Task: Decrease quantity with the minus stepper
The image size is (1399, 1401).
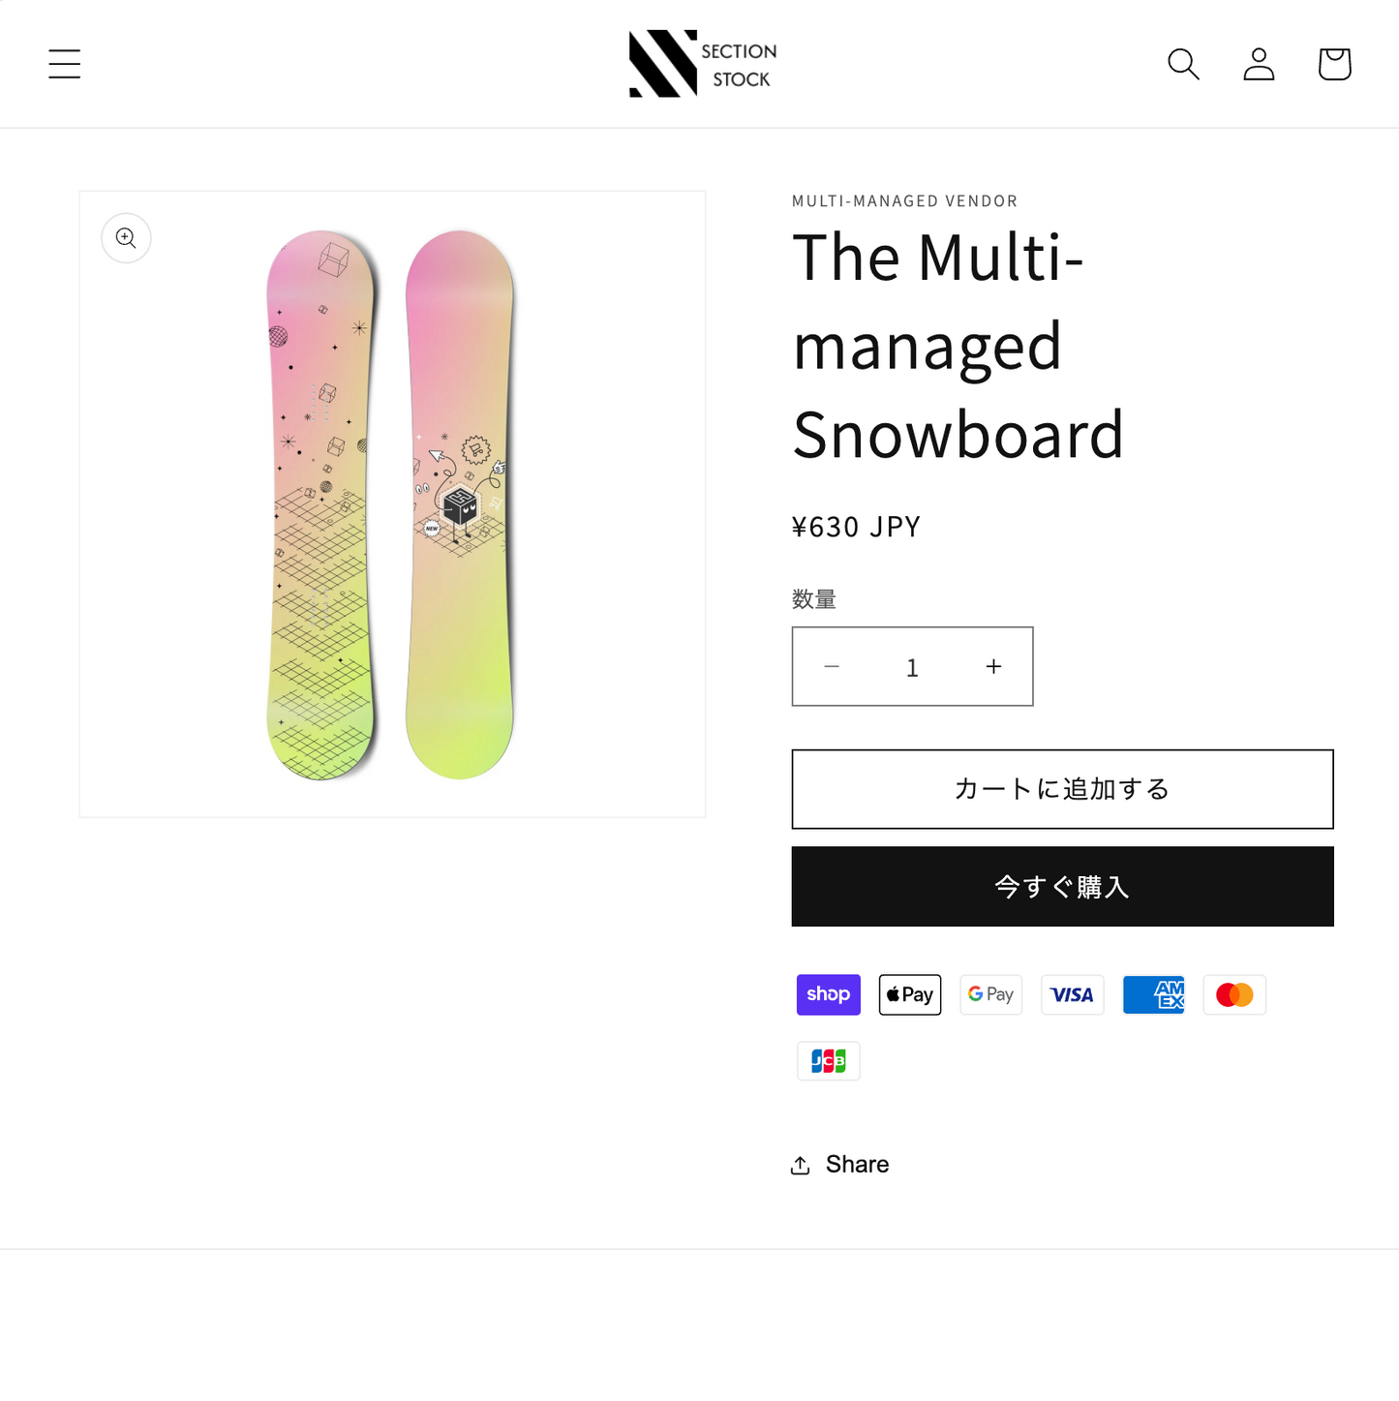Action: pos(832,666)
